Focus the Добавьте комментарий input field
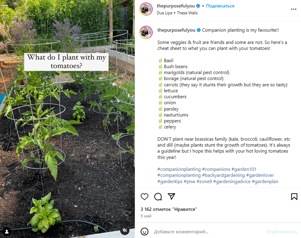Screen dimensions: 301x238 point(207,232)
